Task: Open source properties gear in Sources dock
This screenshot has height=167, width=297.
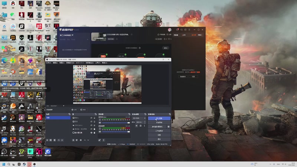Action: pyautogui.click(x=81, y=140)
